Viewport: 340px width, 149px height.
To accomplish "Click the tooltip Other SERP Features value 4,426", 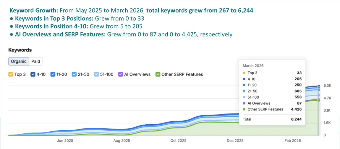I will click(297, 109).
